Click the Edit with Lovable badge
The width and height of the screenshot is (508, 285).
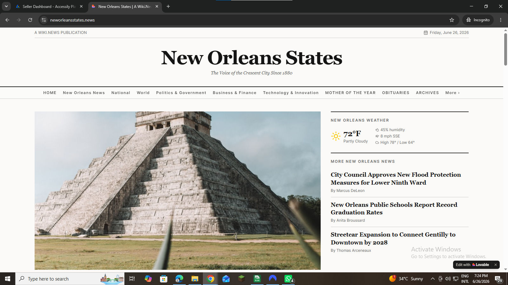pos(472,265)
